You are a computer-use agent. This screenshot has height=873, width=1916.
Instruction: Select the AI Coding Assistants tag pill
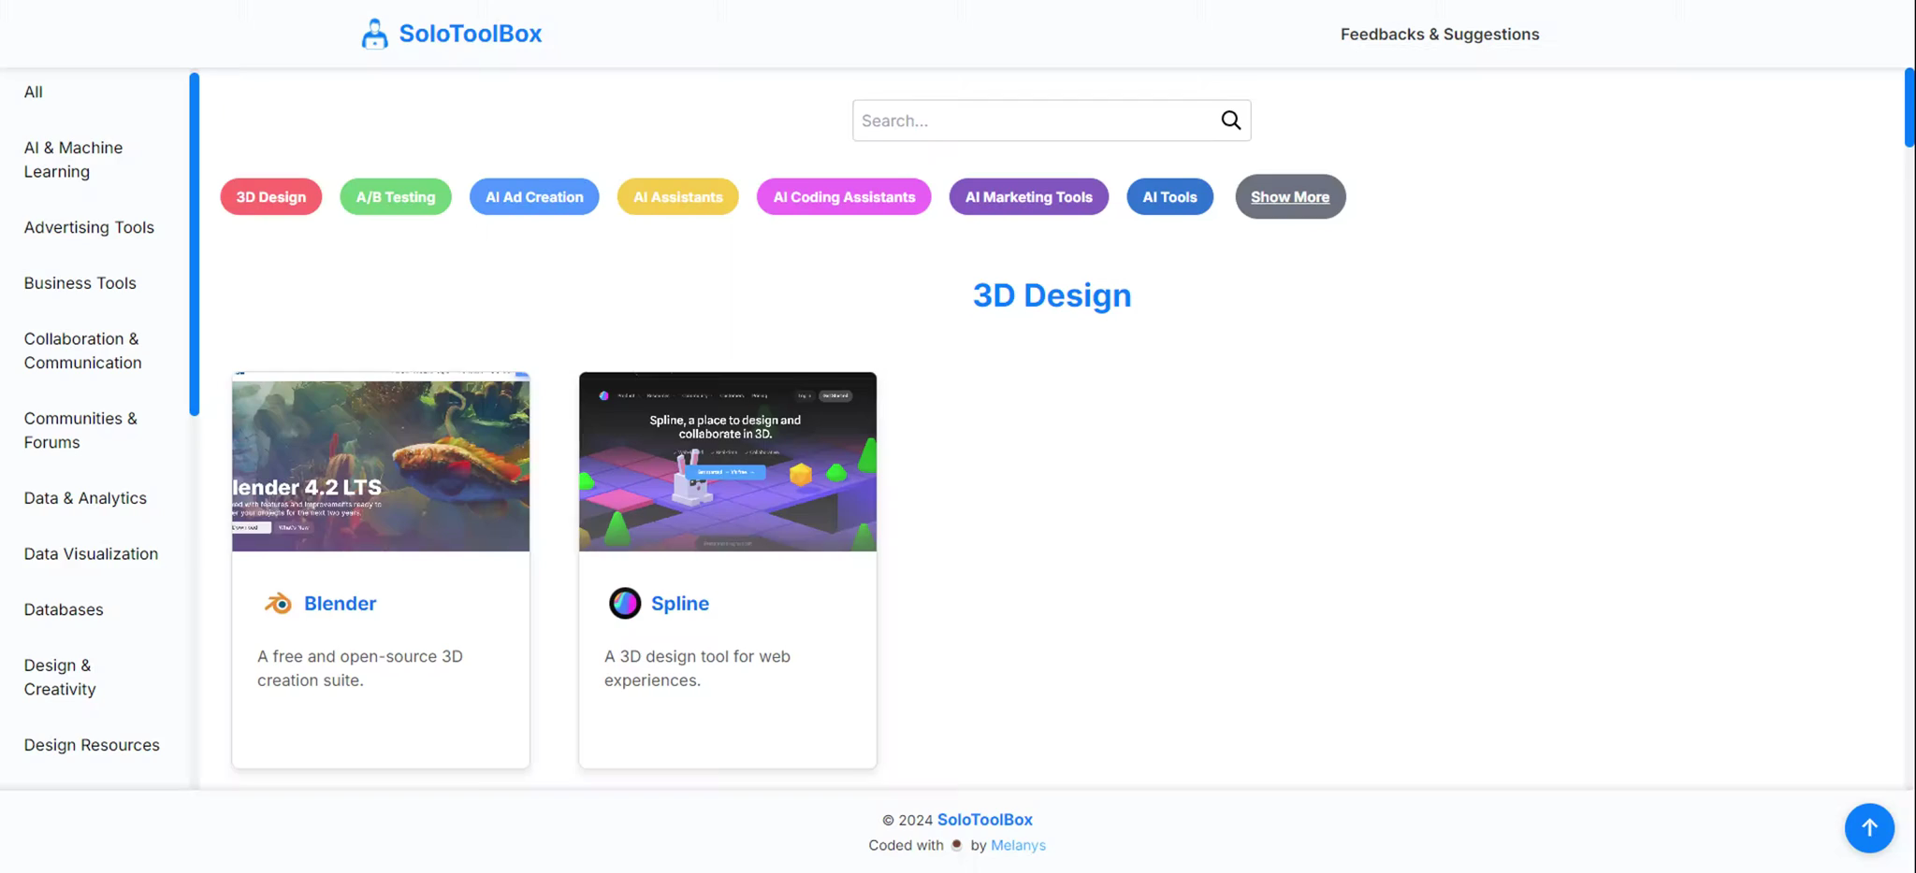(x=844, y=197)
